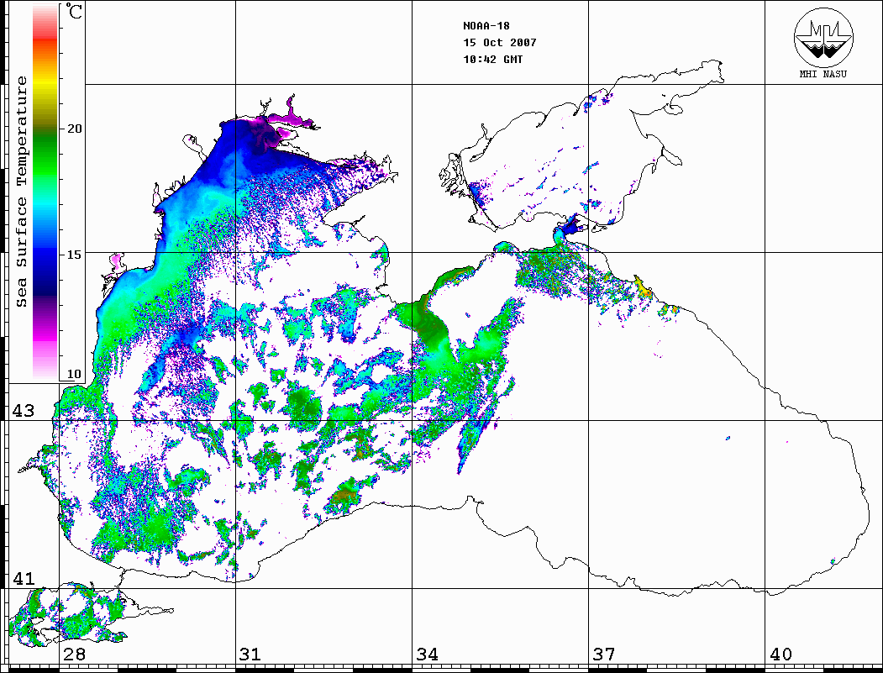Viewport: 883px width, 673px height.
Task: Click the 20 tick label on temperature scale
Action: pyautogui.click(x=74, y=129)
